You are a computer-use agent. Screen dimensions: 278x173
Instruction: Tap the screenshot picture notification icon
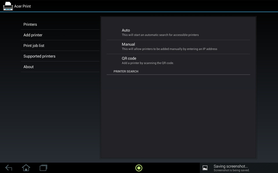click(x=205, y=168)
